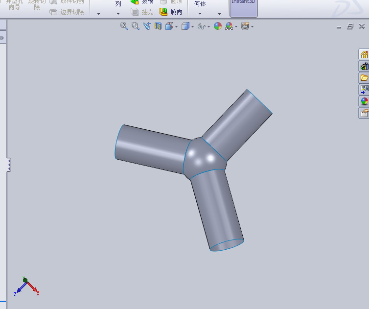
Task: Activate the Zoom to Area tool
Action: [x=135, y=26]
